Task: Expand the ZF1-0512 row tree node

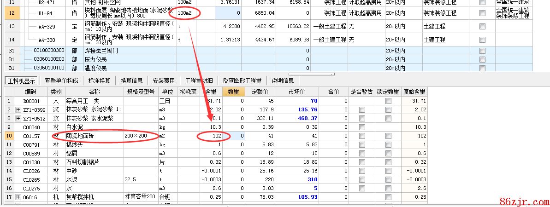Action: click(x=18, y=118)
